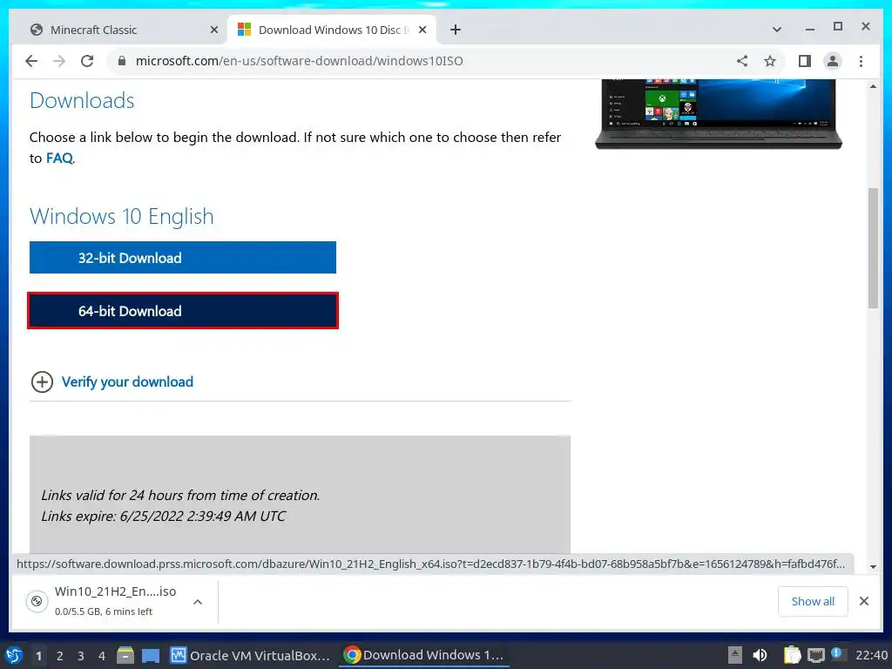The image size is (892, 669).
Task: Click the page's vertical scrollbar thumb
Action: click(873, 248)
